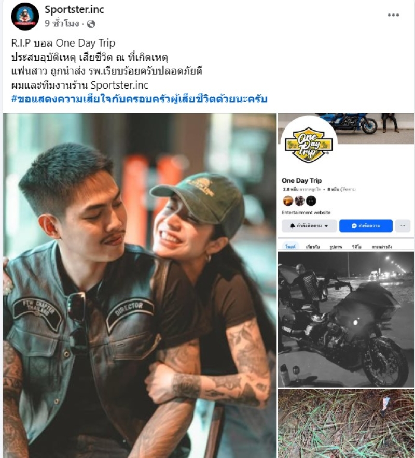
Task: Open the gray more-actions button beside message
Action: pos(403,226)
